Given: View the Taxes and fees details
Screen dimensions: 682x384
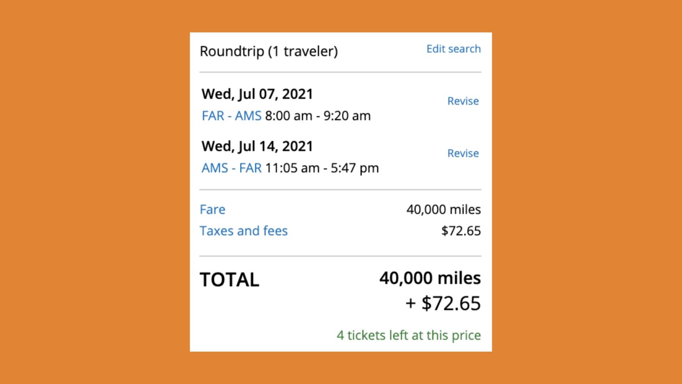Looking at the screenshot, I should (244, 231).
